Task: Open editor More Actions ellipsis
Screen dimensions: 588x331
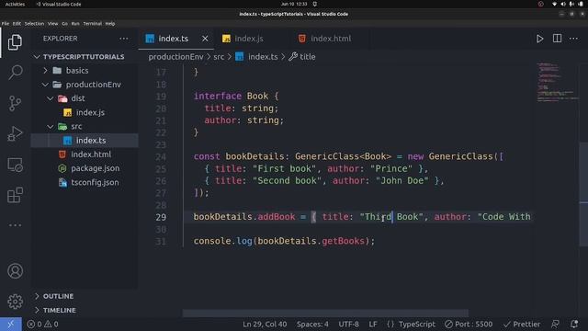Action: point(573,39)
